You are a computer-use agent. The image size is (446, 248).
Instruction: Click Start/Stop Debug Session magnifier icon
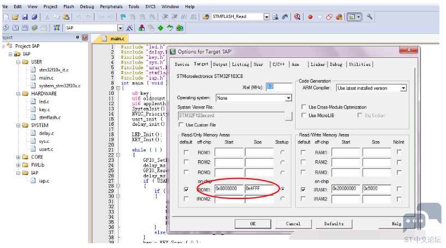(297, 17)
